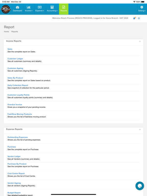This screenshot has width=147, height=196.
Task: Select the Reports breadcrumb item
Action: [x=15, y=32]
